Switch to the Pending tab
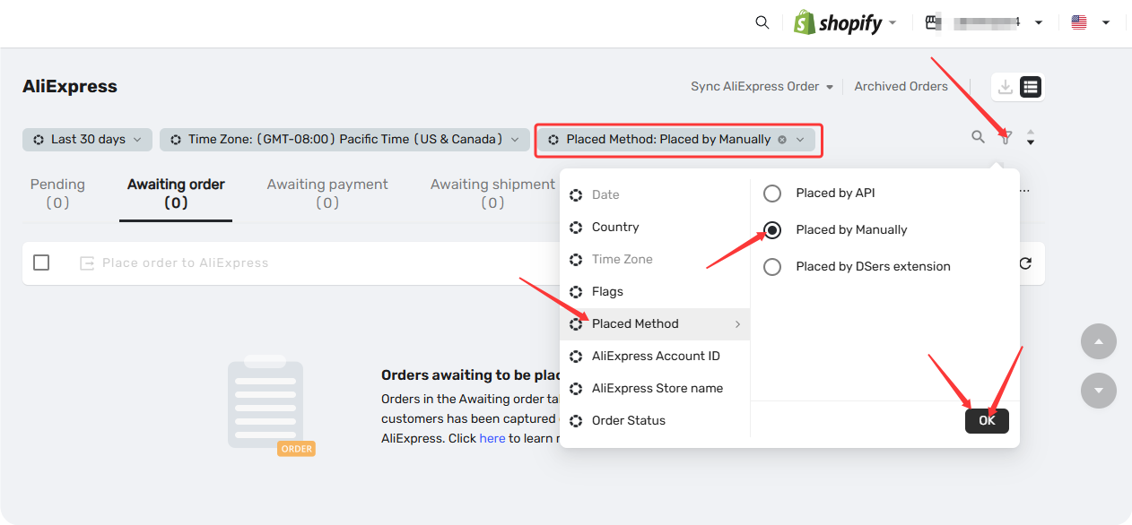 (57, 193)
